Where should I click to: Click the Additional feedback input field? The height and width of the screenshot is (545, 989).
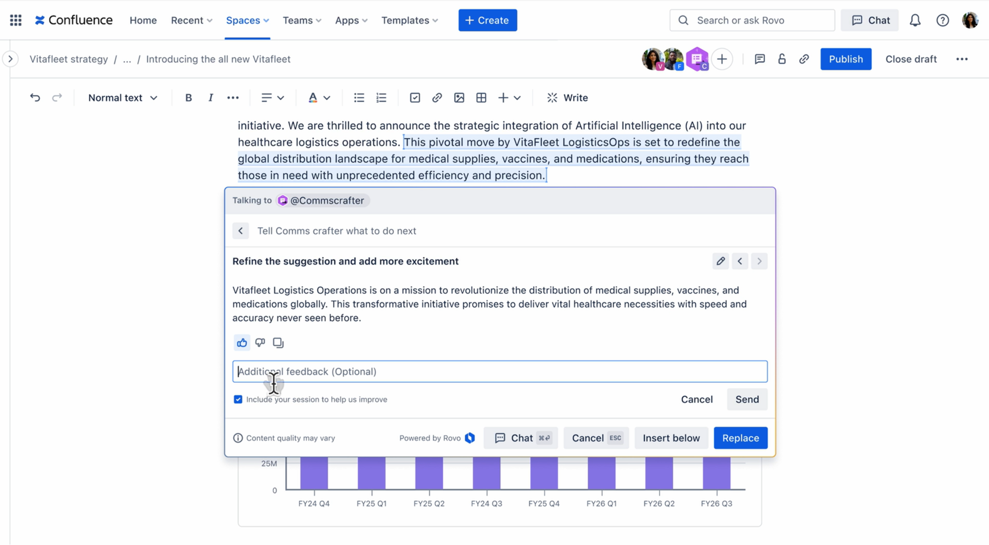pos(500,371)
